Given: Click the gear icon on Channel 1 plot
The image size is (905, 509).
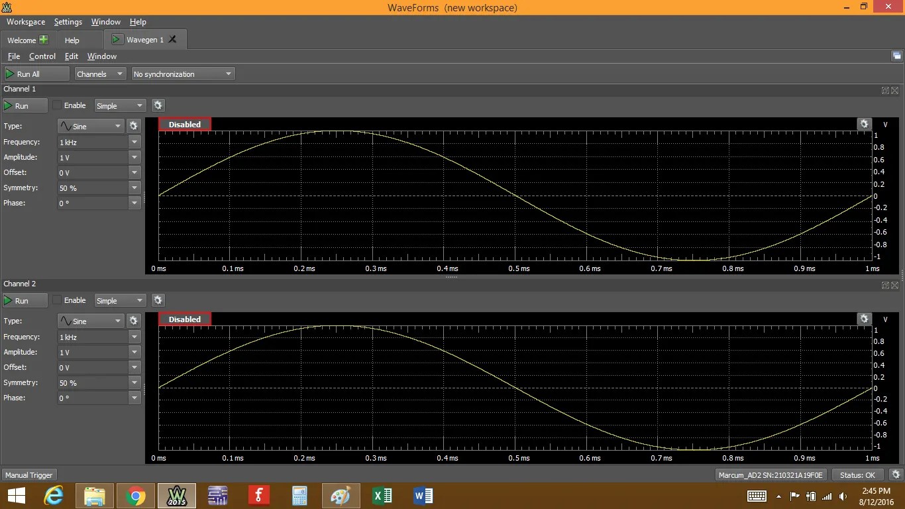Looking at the screenshot, I should pyautogui.click(x=864, y=123).
